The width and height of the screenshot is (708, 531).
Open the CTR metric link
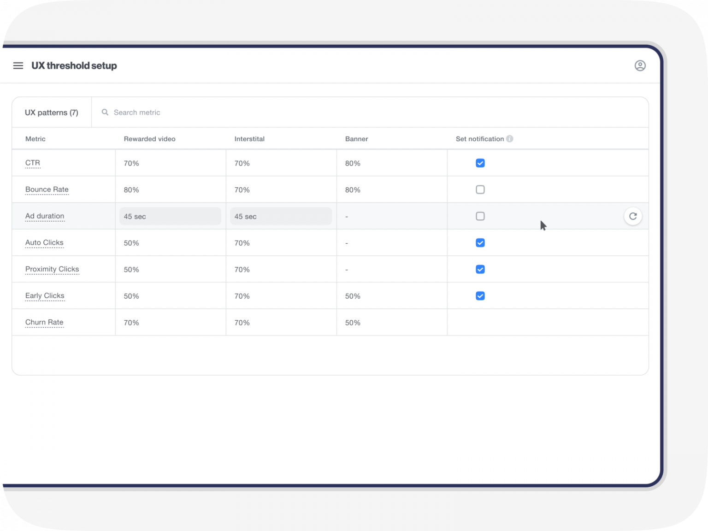[33, 163]
